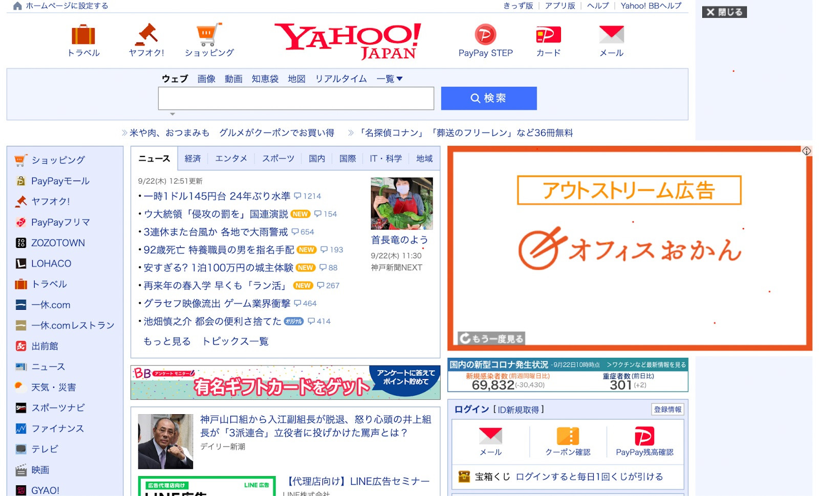819x496 pixels.
Task: Select the ウェブ search tab
Action: pyautogui.click(x=175, y=79)
